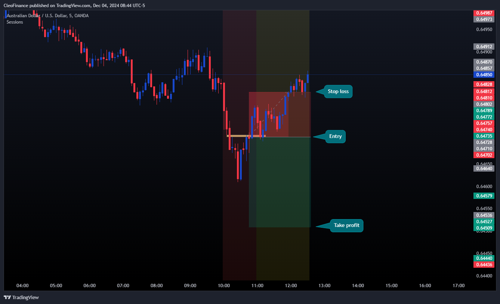Click the 14:00 time axis label

pos(358,286)
